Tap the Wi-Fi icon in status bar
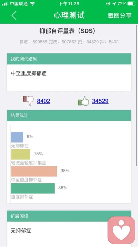Image resolution: width=138 pixels, height=247 pixels. [x=32, y=4]
